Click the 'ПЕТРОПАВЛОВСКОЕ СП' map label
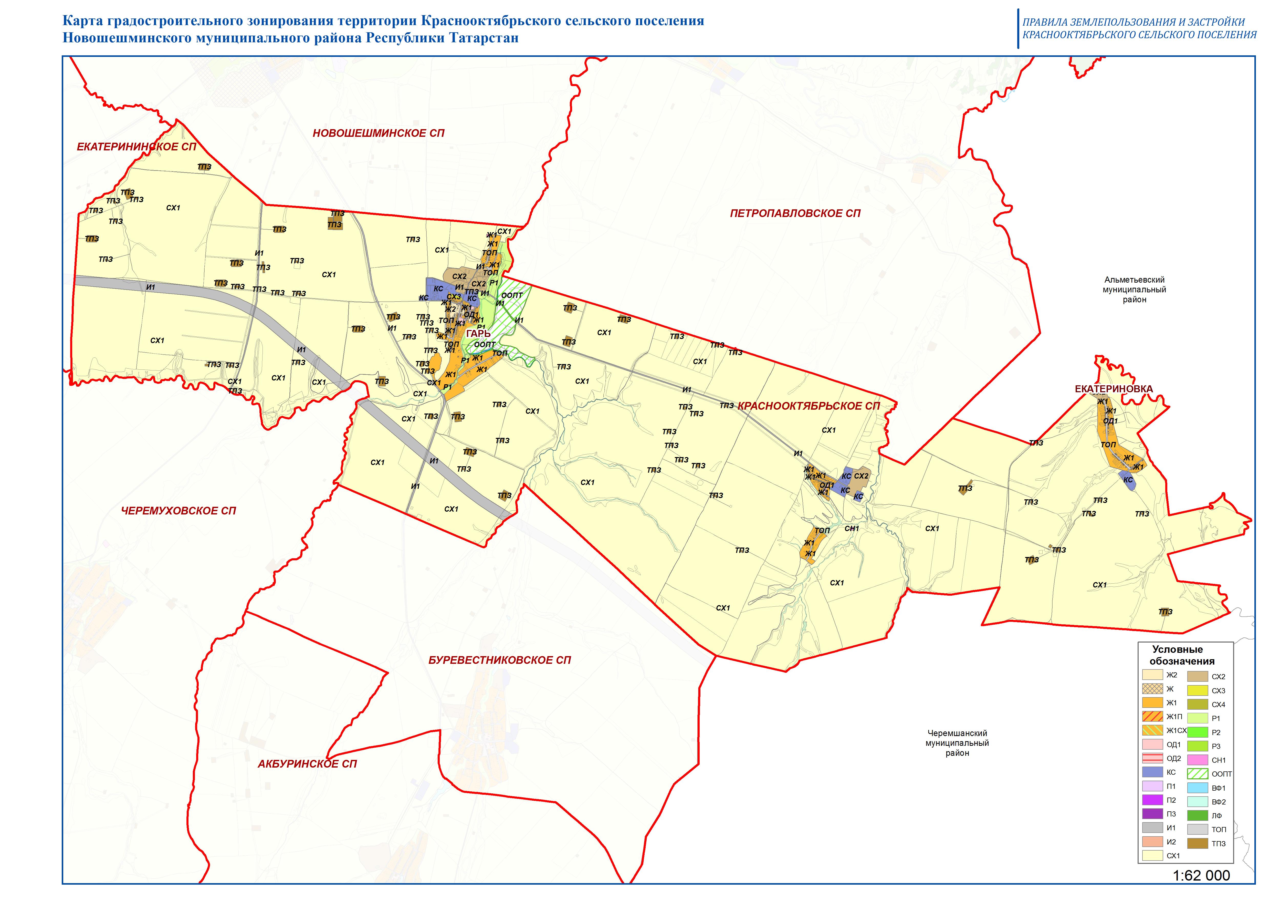 [x=795, y=213]
